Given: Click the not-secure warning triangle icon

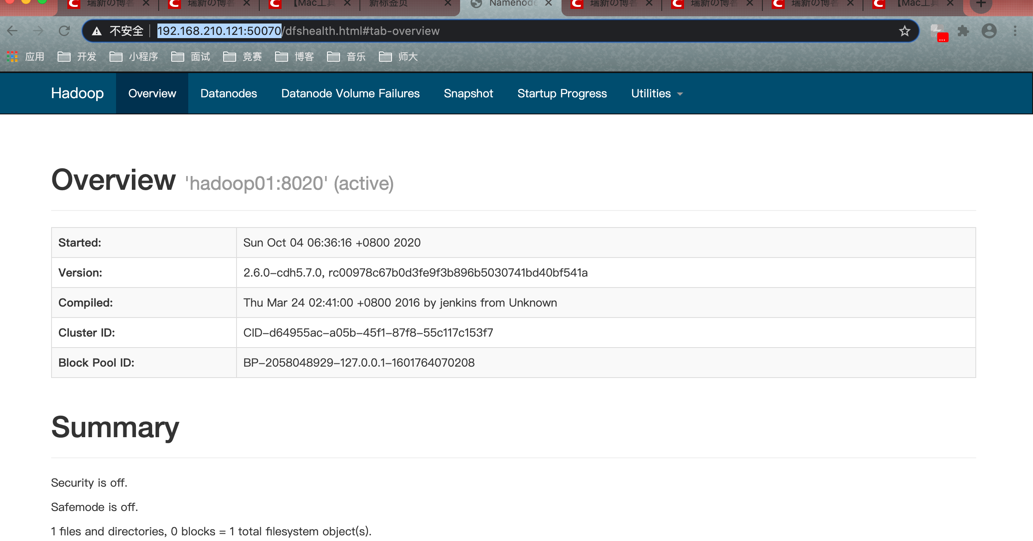Looking at the screenshot, I should tap(97, 31).
